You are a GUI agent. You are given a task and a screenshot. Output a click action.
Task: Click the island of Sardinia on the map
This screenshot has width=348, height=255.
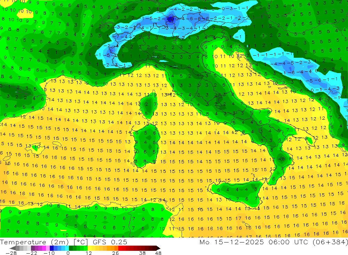145,145
